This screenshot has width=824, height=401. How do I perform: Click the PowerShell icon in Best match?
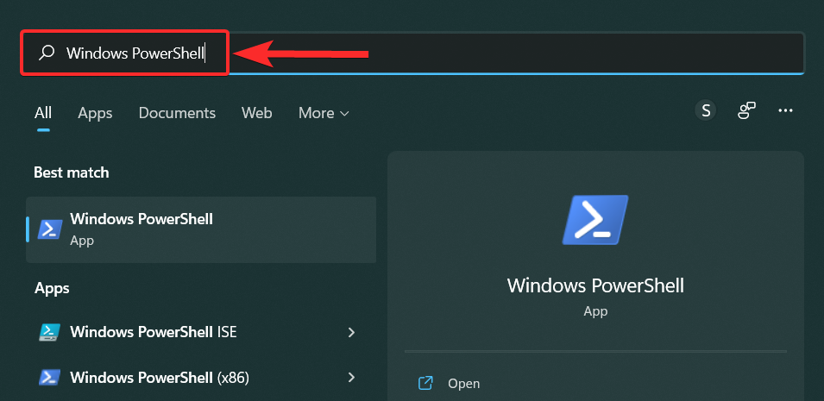(x=50, y=229)
